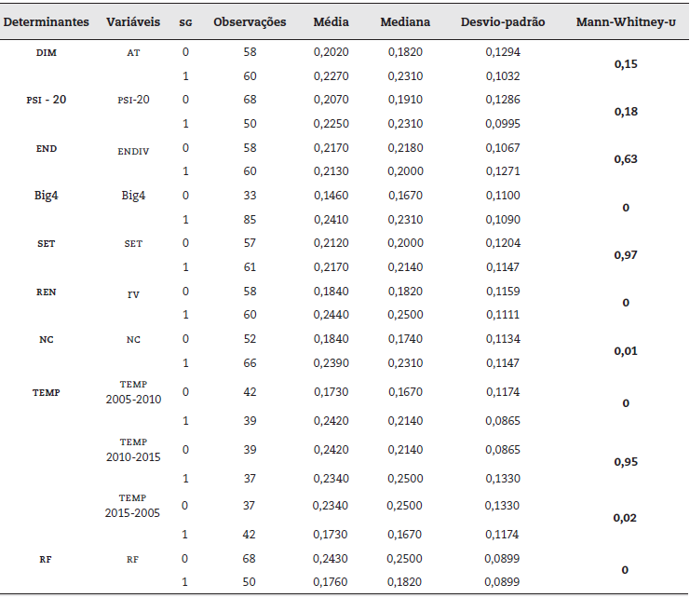The height and width of the screenshot is (598, 690).
Task: Click the PSI - 20 determinant cell
Action: (46, 100)
